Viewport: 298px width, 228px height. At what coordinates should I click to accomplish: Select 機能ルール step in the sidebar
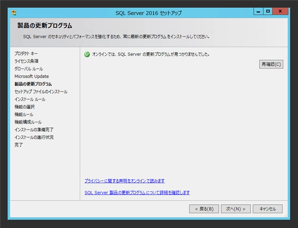(x=24, y=115)
